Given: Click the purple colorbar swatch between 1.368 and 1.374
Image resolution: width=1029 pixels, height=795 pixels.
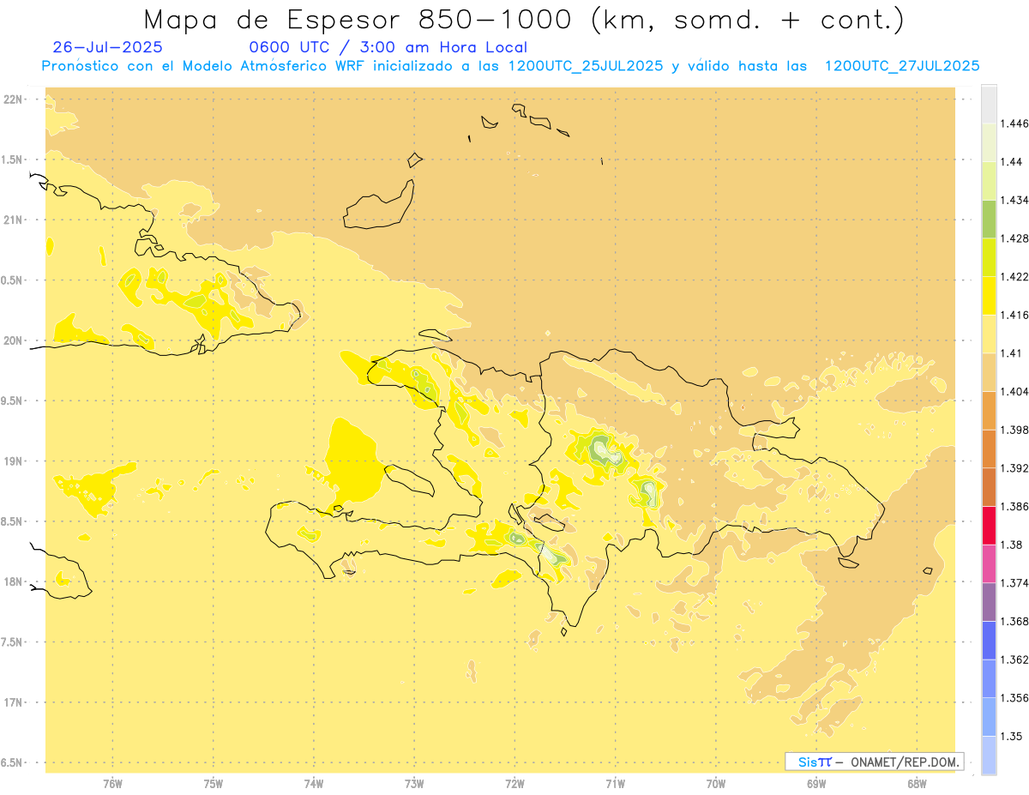Looking at the screenshot, I should tap(989, 601).
